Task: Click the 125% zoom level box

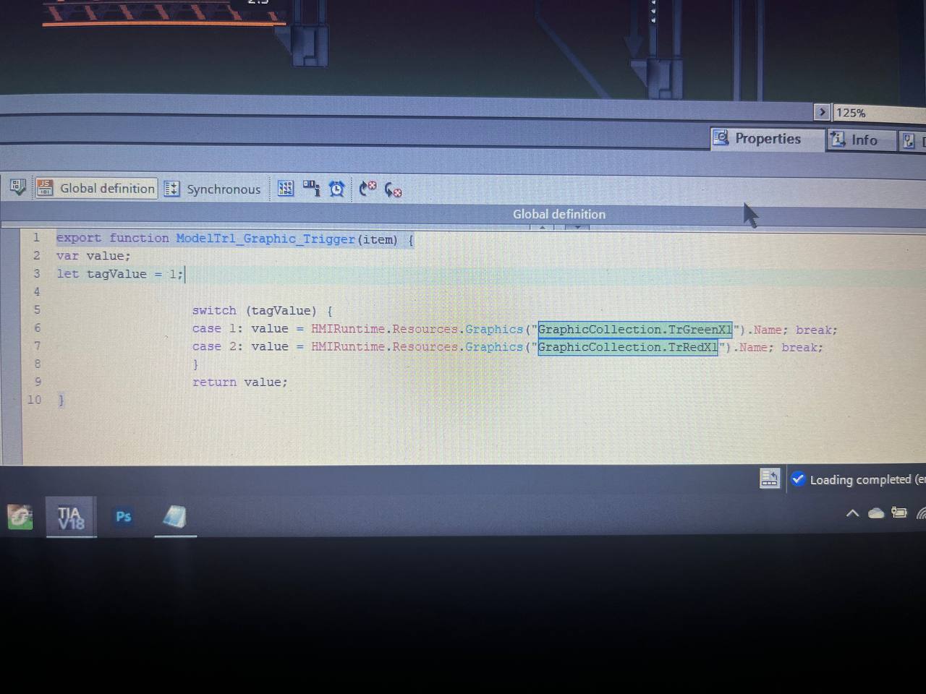Action: point(878,113)
